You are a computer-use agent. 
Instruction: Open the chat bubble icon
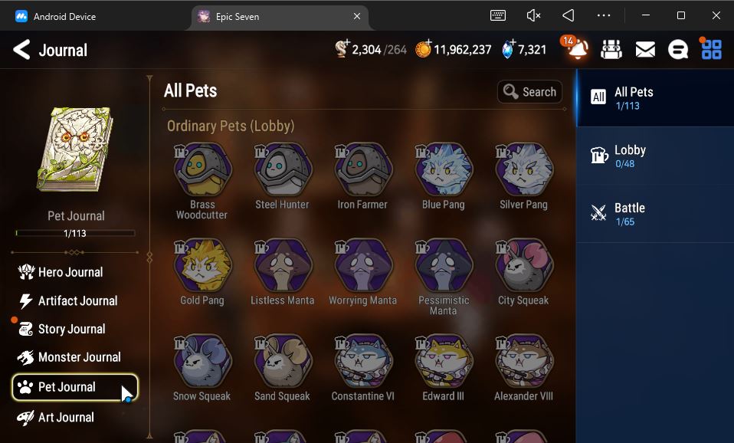[678, 49]
